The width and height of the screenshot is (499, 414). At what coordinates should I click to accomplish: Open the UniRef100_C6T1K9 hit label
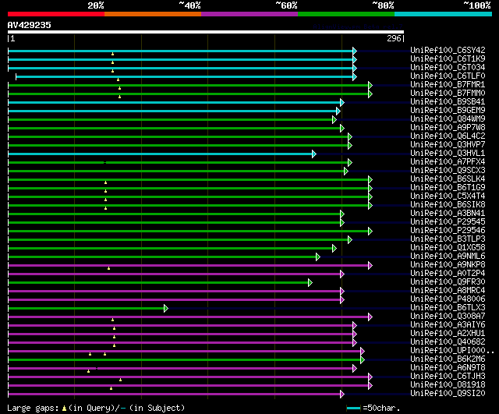[448, 59]
